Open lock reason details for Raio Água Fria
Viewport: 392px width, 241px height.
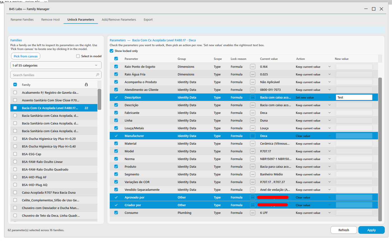[253, 74]
